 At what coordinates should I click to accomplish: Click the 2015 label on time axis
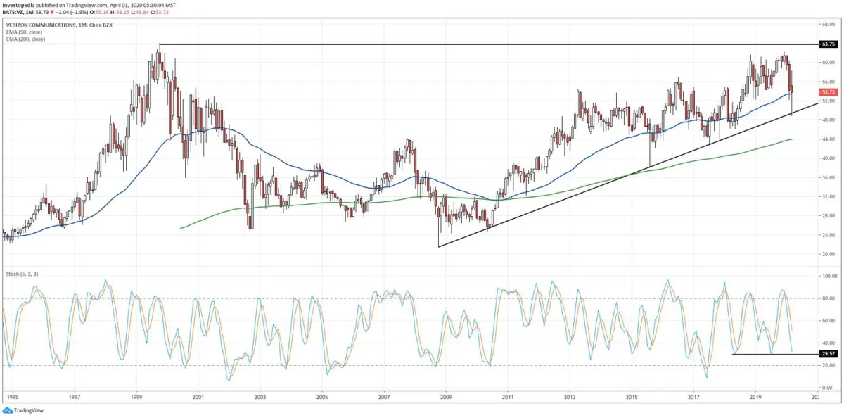pyautogui.click(x=632, y=397)
